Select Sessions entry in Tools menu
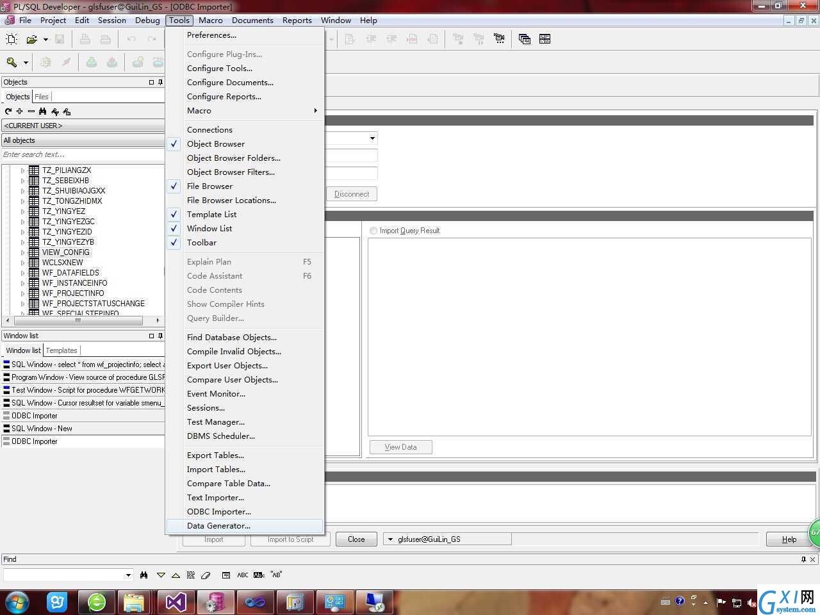The width and height of the screenshot is (820, 615). [245, 408]
